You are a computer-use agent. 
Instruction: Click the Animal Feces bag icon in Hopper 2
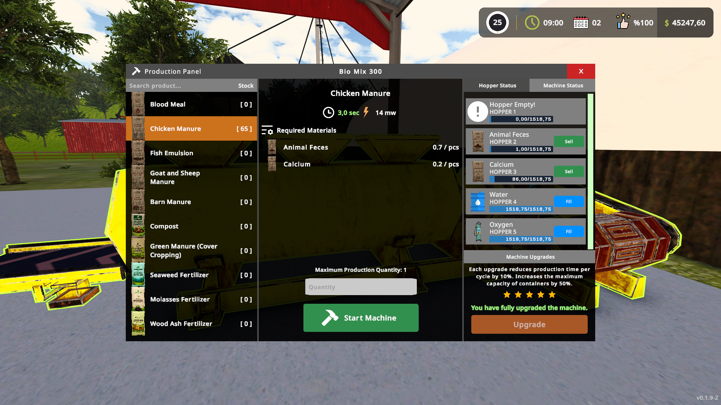click(478, 141)
